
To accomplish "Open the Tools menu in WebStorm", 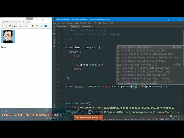I will pyautogui.click(x=95, y=23).
